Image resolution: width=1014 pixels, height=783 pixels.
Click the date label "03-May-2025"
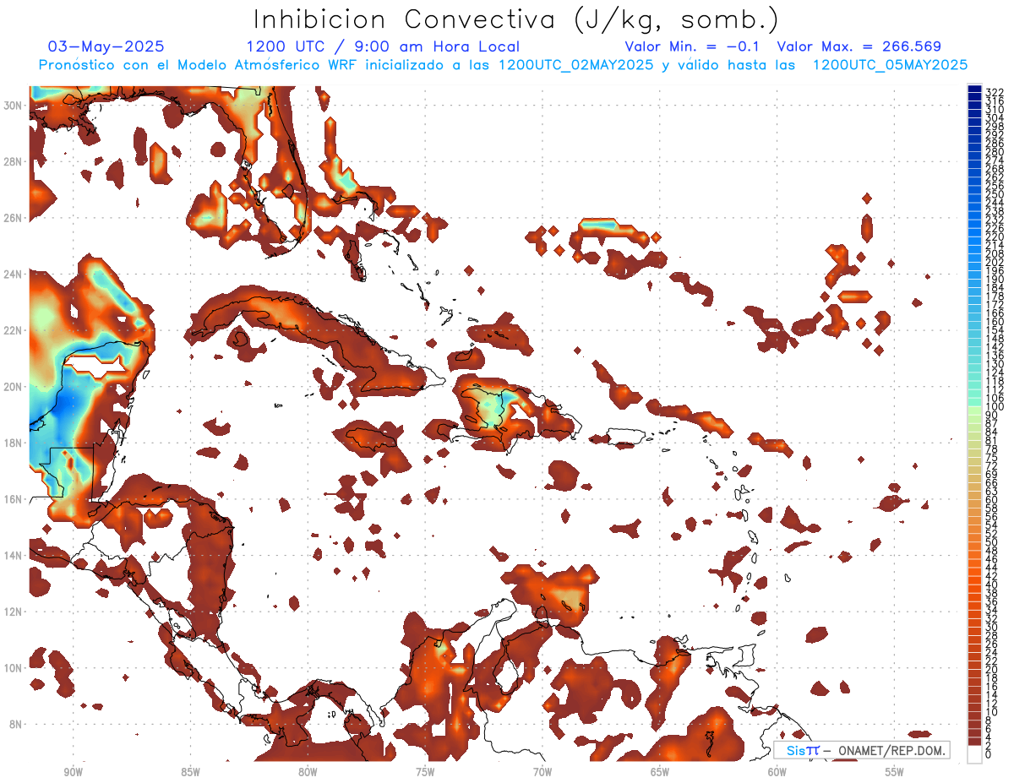tap(106, 46)
